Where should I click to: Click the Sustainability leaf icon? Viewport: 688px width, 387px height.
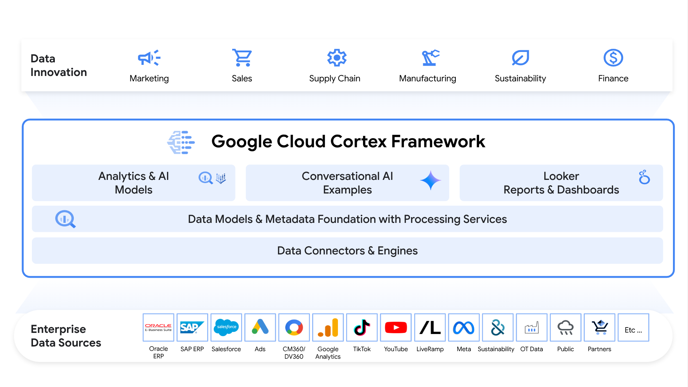click(520, 57)
